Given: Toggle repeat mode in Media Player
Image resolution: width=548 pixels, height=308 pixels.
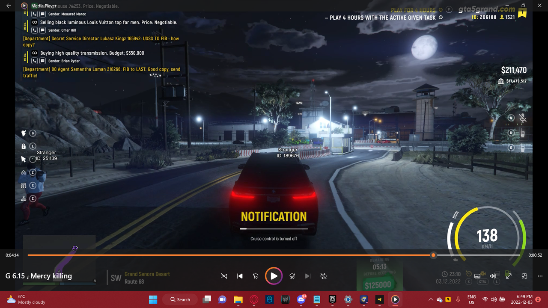Looking at the screenshot, I should pyautogui.click(x=324, y=276).
